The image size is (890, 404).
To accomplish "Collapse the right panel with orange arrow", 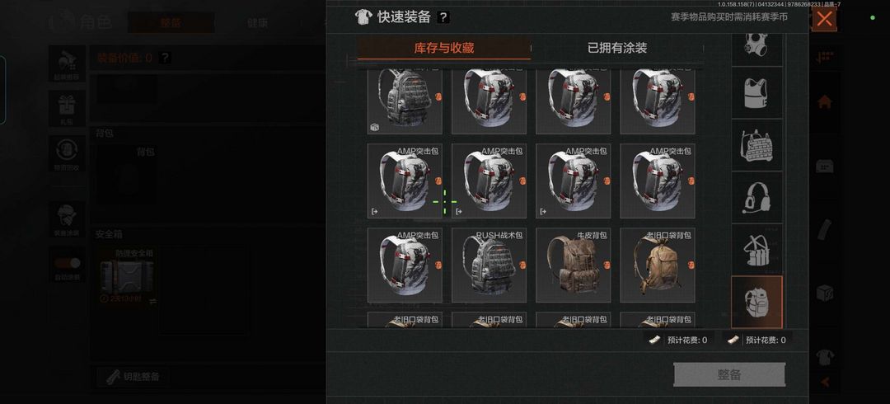I will point(825,382).
